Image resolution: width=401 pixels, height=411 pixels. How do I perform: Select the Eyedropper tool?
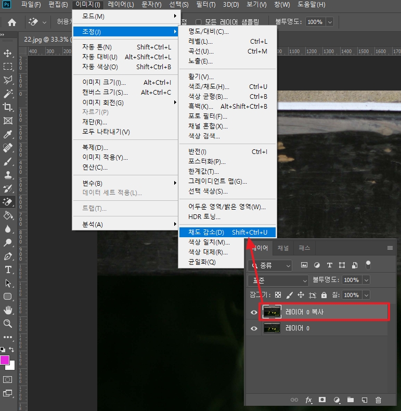click(x=8, y=134)
